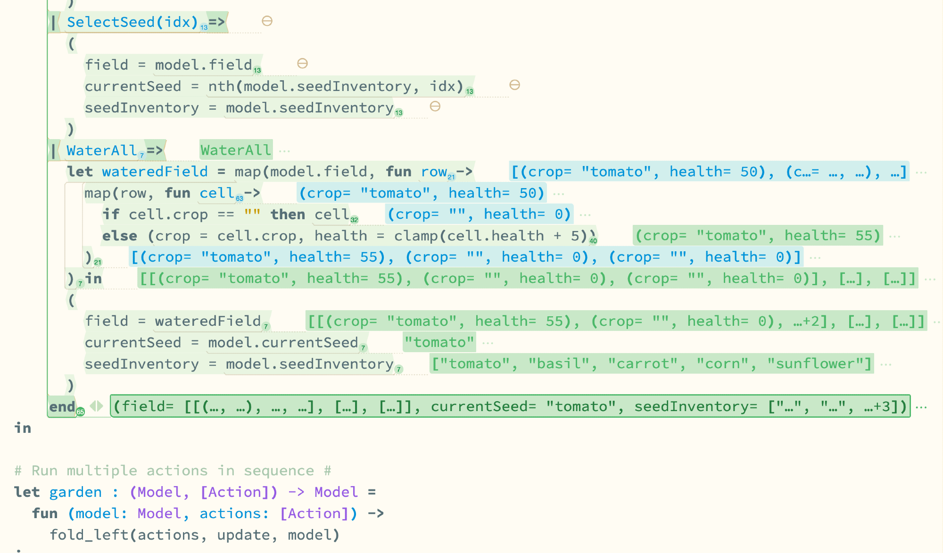943x553 pixels.
Task: Click the 13 badge after SelectSeed(idx)
Action: point(204,28)
